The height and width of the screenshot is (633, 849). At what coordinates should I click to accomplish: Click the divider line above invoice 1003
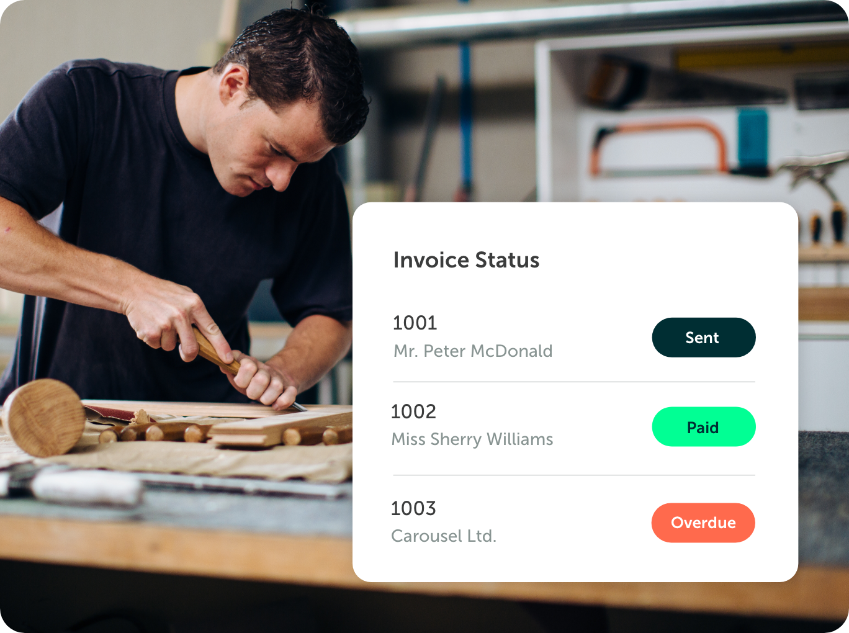coord(574,475)
